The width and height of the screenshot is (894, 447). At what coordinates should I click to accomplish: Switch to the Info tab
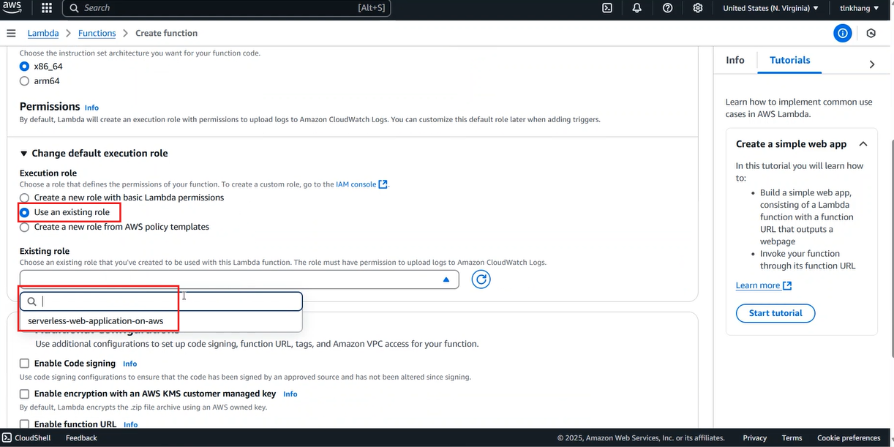tap(735, 60)
